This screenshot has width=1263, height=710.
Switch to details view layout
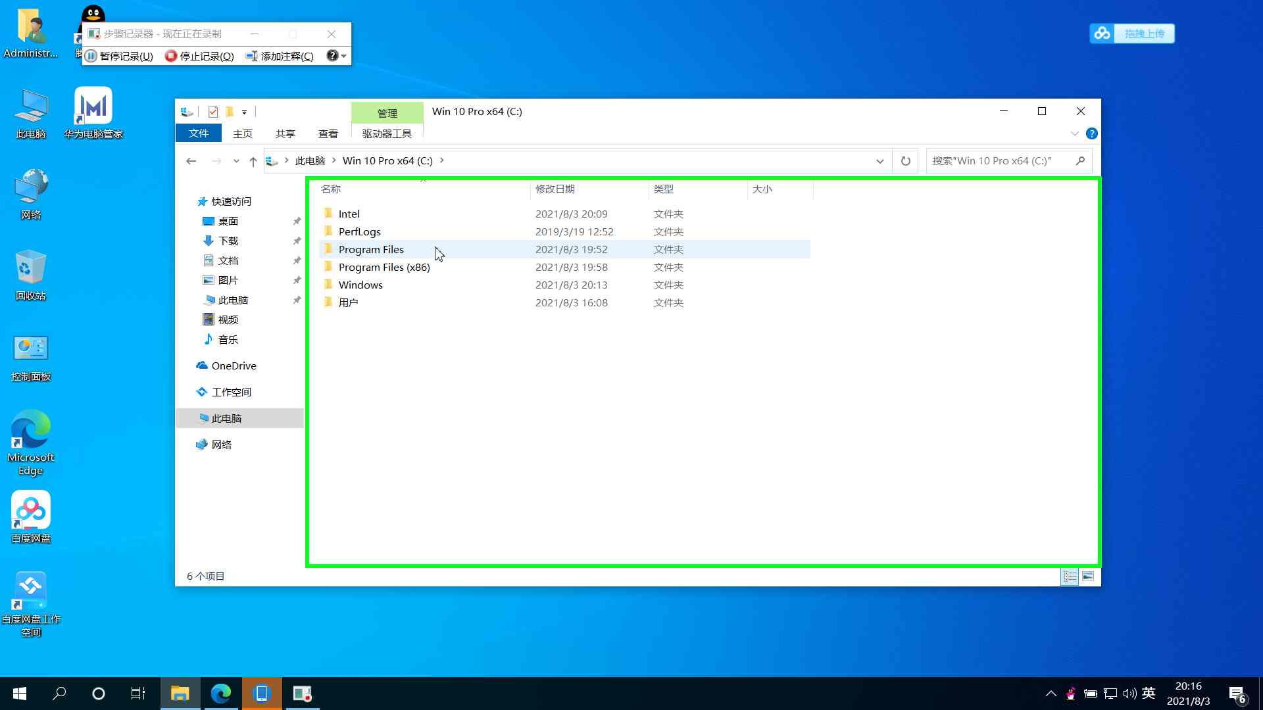tap(1070, 577)
